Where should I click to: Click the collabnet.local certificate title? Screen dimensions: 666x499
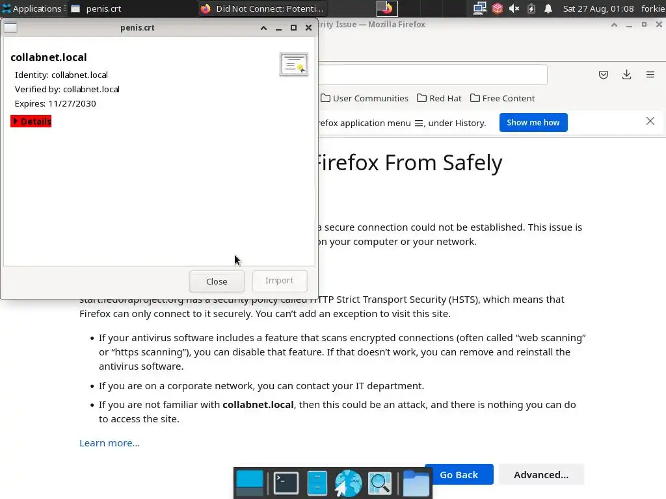[x=49, y=57]
